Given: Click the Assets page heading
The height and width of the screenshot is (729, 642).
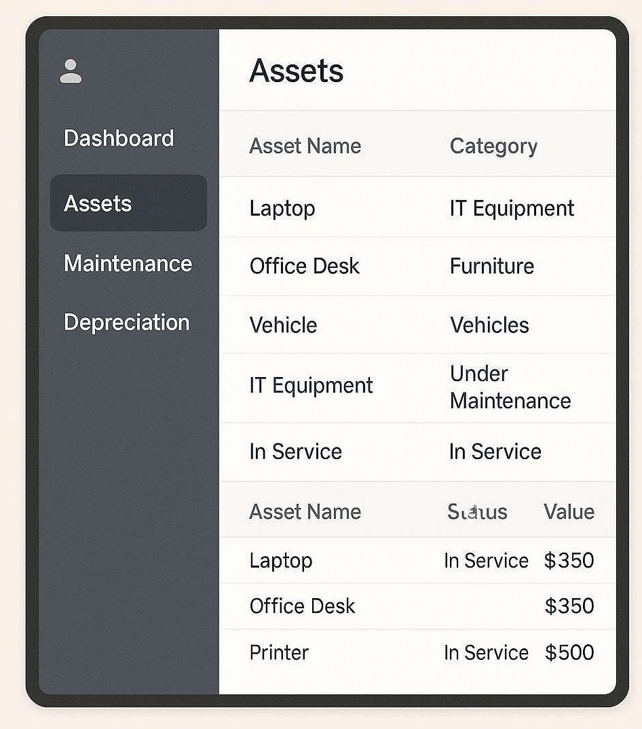Looking at the screenshot, I should click(x=297, y=71).
